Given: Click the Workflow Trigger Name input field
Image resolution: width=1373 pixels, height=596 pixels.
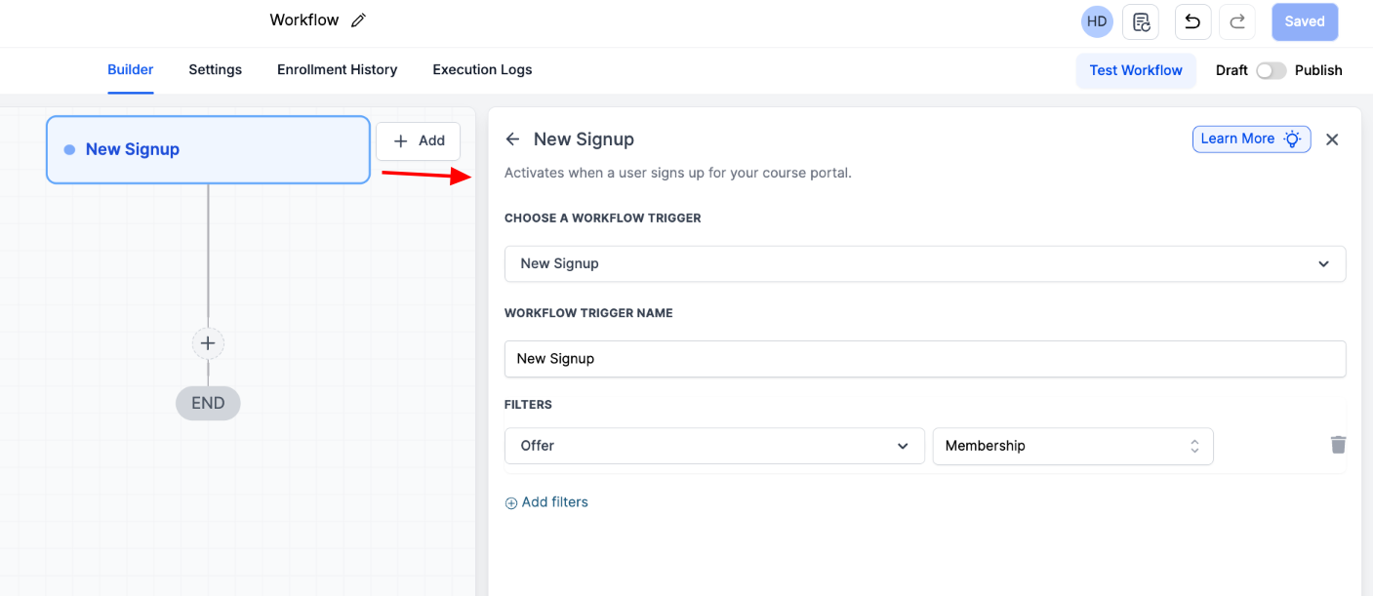Looking at the screenshot, I should pyautogui.click(x=924, y=359).
